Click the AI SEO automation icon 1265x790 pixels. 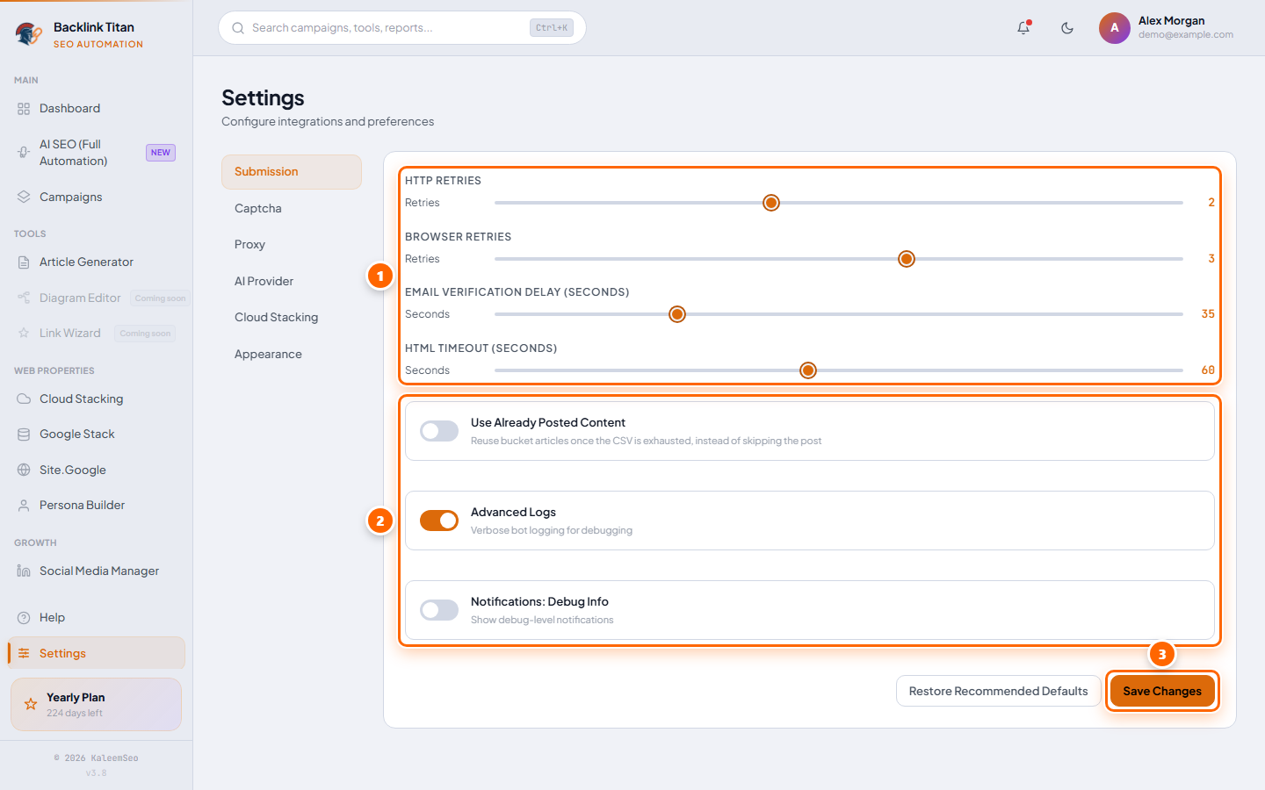point(24,153)
